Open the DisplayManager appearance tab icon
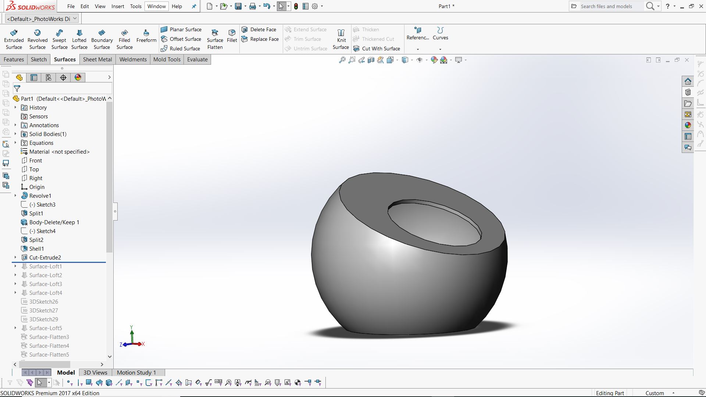 pyautogui.click(x=78, y=78)
